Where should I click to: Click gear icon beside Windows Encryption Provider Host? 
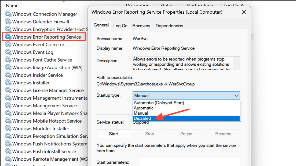pos(8,29)
